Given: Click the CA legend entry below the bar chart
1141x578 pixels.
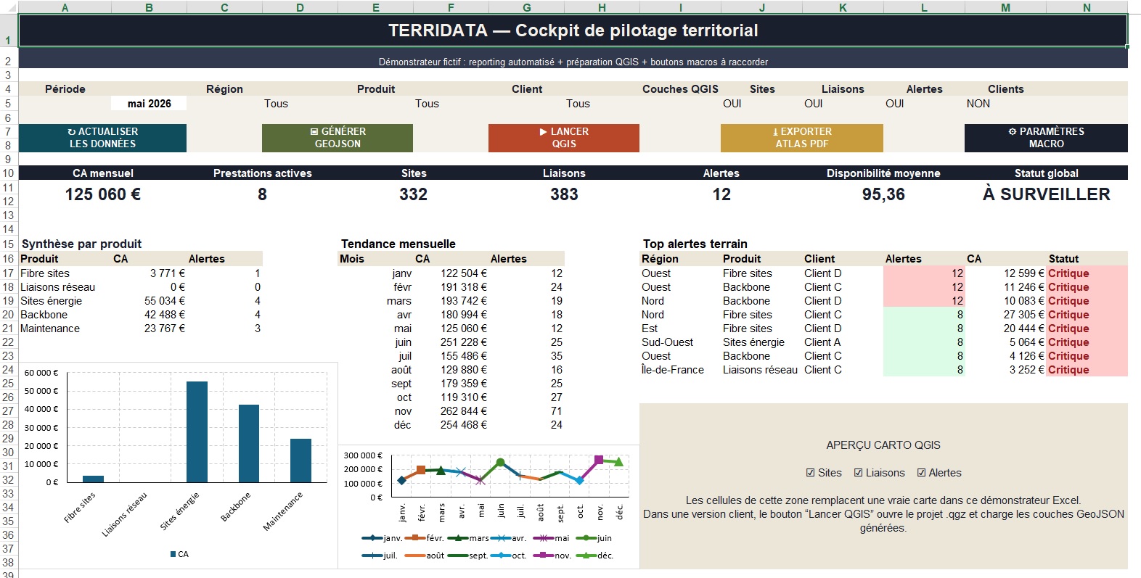Looking at the screenshot, I should point(179,554).
